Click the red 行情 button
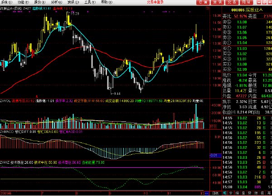 pos(203,2)
